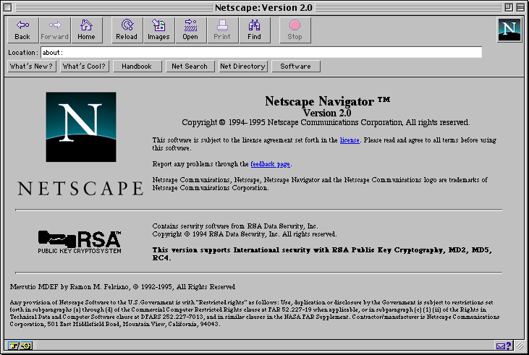The height and width of the screenshot is (355, 529).
Task: Click the Net Directory button
Action: click(x=242, y=66)
